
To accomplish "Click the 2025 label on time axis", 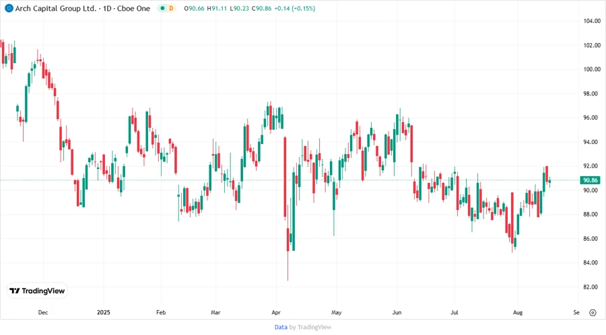I will (103, 313).
